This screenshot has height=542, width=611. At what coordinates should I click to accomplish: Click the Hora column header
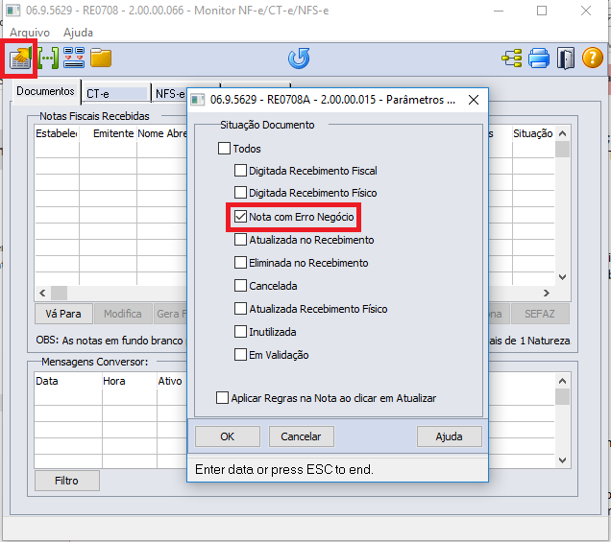coord(130,381)
